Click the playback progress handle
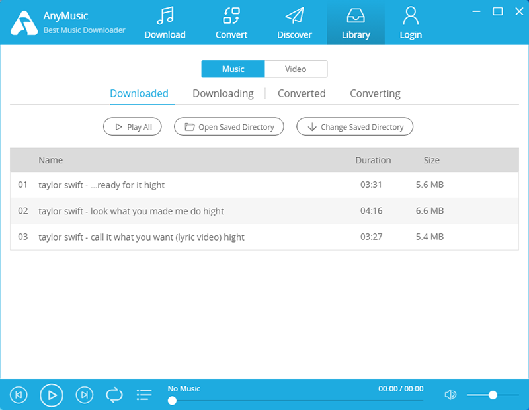 tap(172, 401)
